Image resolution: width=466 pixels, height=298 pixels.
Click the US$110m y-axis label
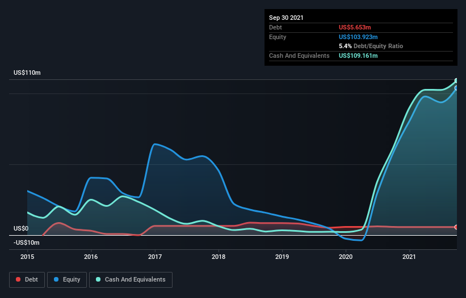point(27,73)
